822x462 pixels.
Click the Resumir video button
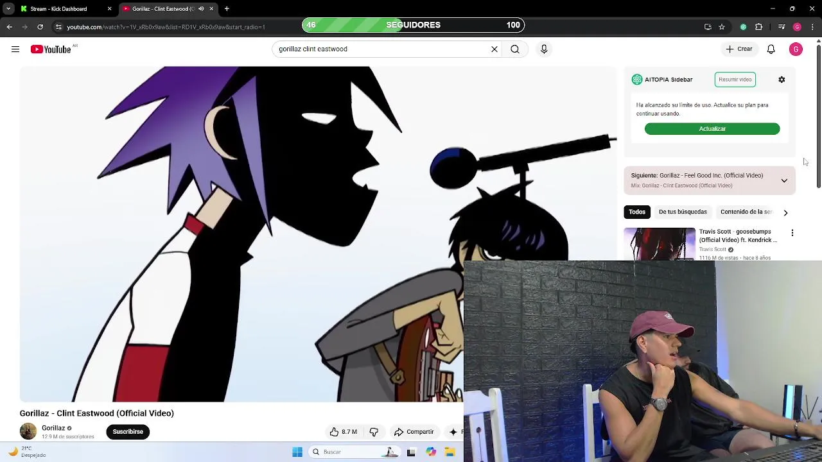point(735,80)
